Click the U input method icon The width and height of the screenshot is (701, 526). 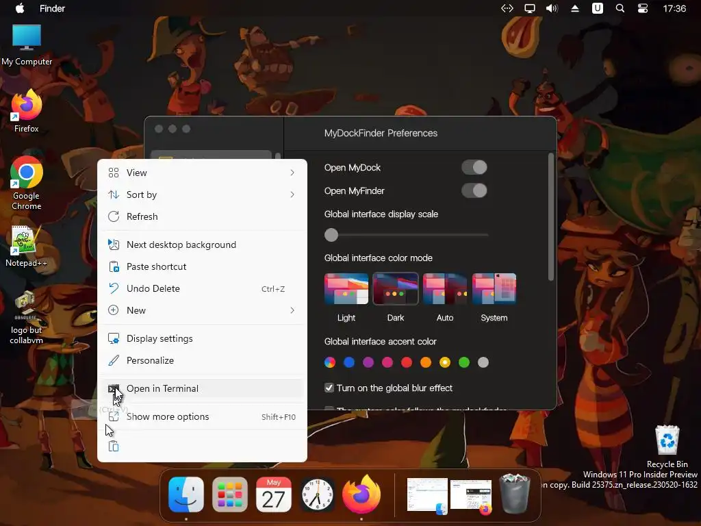point(597,8)
